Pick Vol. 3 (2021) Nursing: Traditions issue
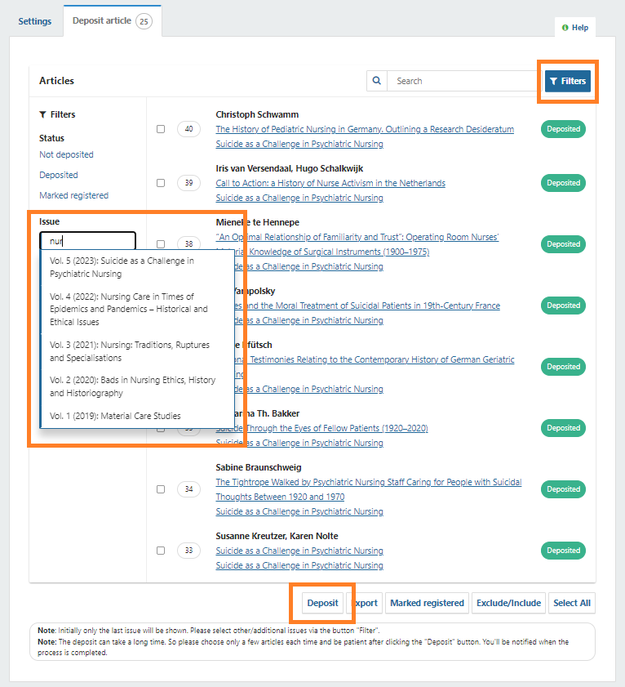Viewport: 625px width, 687px height. click(x=129, y=351)
